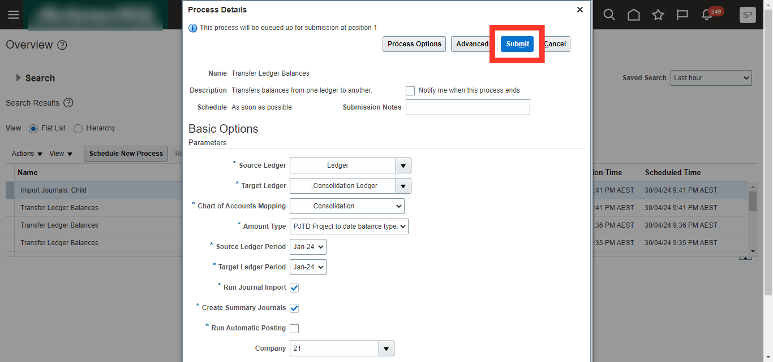Expand the Search disclosure triangle

click(18, 78)
